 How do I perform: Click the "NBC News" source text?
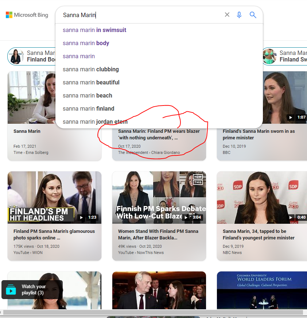click(x=232, y=253)
